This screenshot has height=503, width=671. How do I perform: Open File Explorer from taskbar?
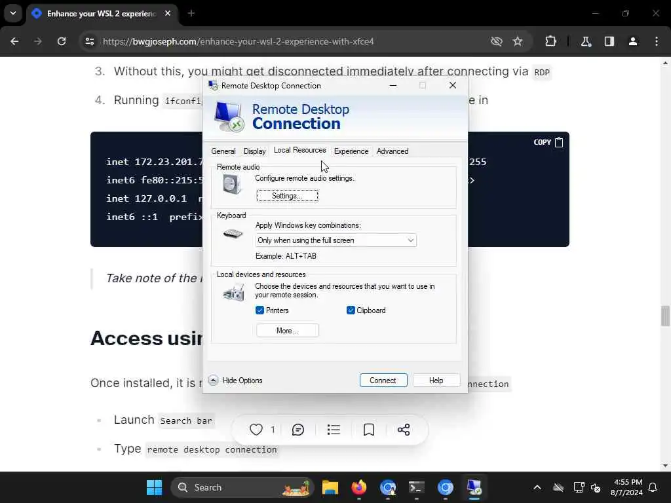click(x=330, y=487)
